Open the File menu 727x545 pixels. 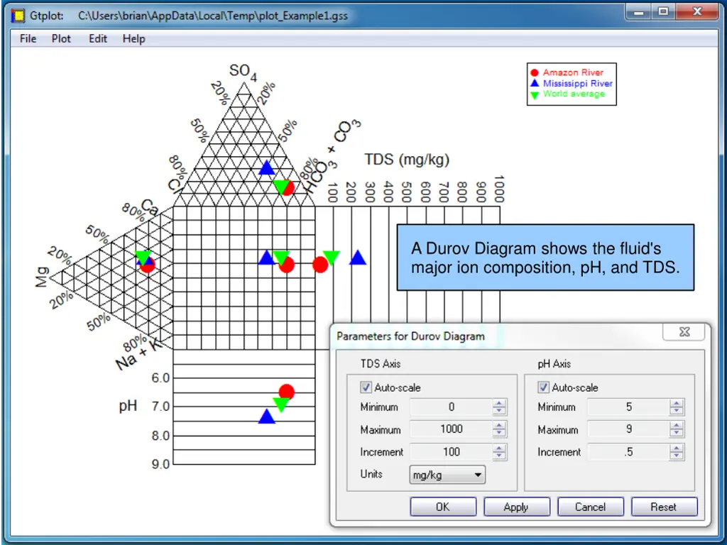28,39
